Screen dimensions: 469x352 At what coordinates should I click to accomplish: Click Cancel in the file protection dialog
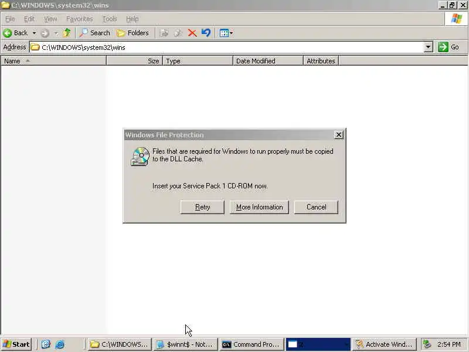tap(316, 207)
